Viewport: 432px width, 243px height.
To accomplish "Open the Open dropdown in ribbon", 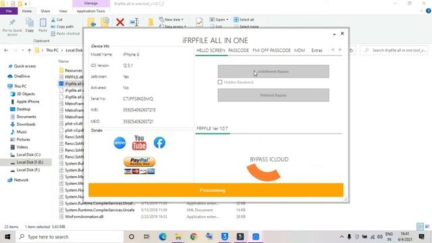I will tap(219, 20).
